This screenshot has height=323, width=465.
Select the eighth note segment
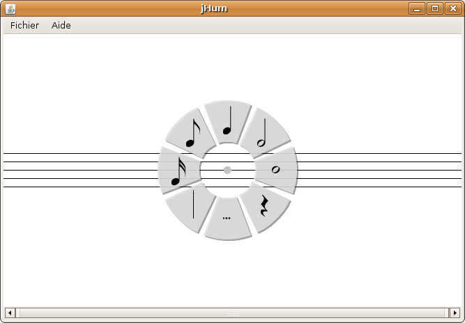click(x=191, y=134)
